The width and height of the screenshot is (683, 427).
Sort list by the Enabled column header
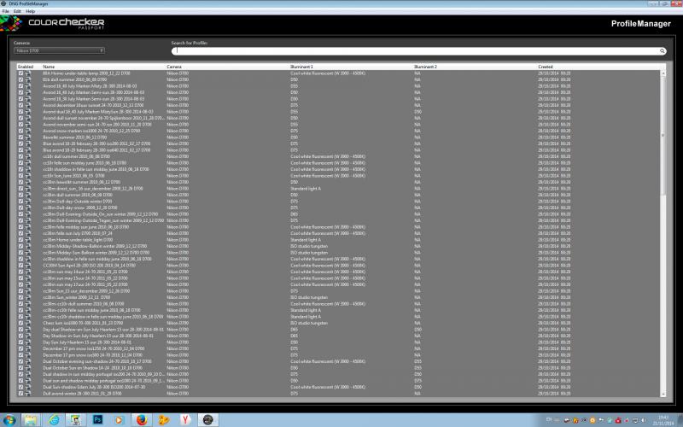(x=26, y=67)
